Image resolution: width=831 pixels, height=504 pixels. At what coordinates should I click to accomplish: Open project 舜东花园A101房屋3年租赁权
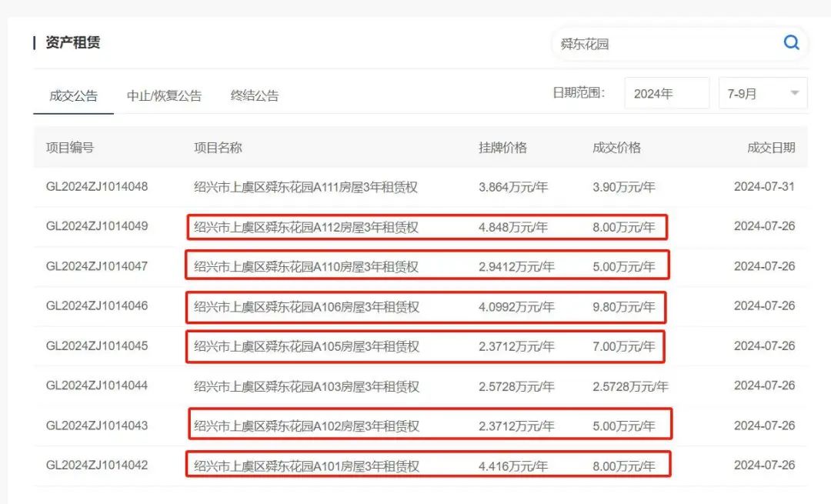pyautogui.click(x=305, y=466)
